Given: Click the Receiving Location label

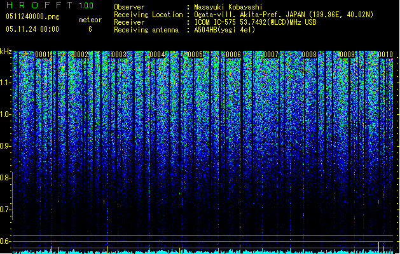Looking at the screenshot, I should [148, 15].
